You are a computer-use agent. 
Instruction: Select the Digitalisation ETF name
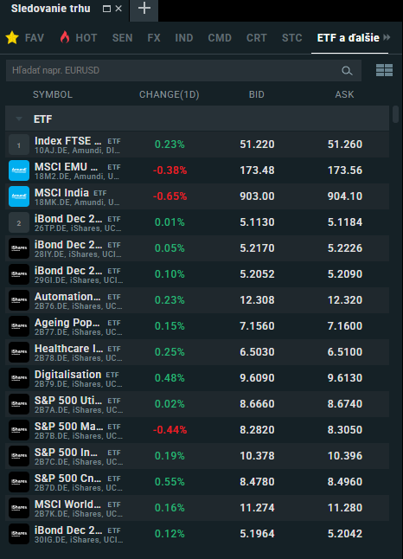(67, 375)
